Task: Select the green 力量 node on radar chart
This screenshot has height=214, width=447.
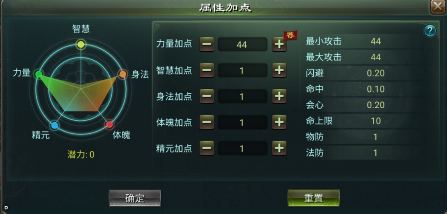Action: 38,74
